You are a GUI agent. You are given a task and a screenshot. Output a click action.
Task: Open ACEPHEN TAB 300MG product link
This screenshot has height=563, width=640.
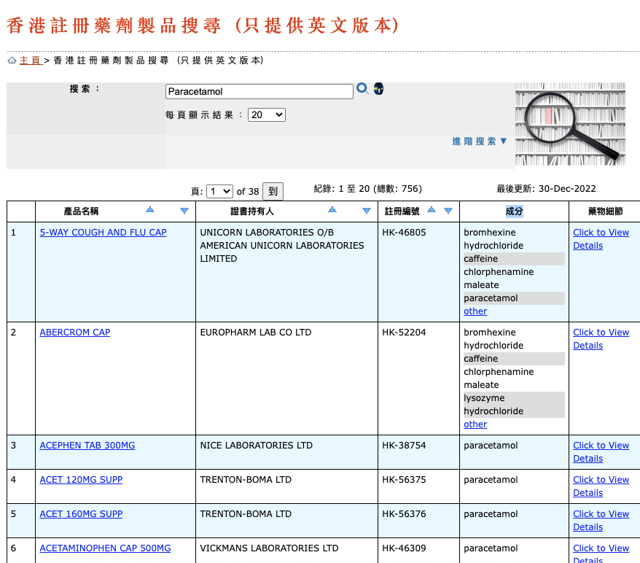point(87,446)
